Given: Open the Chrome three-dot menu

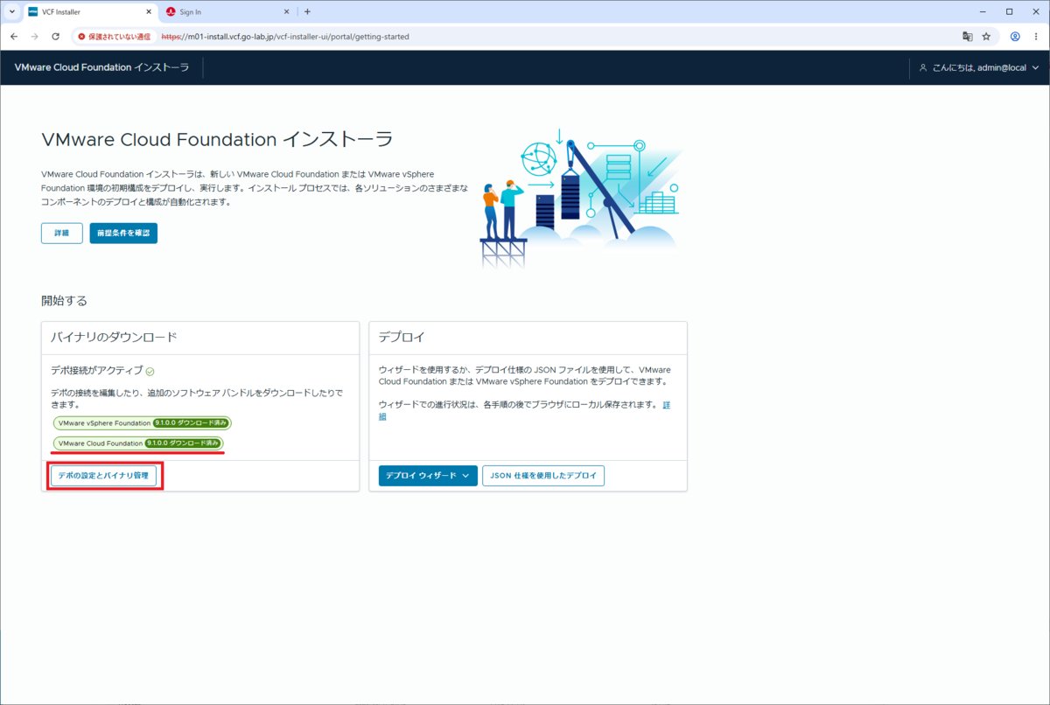Looking at the screenshot, I should 1035,37.
